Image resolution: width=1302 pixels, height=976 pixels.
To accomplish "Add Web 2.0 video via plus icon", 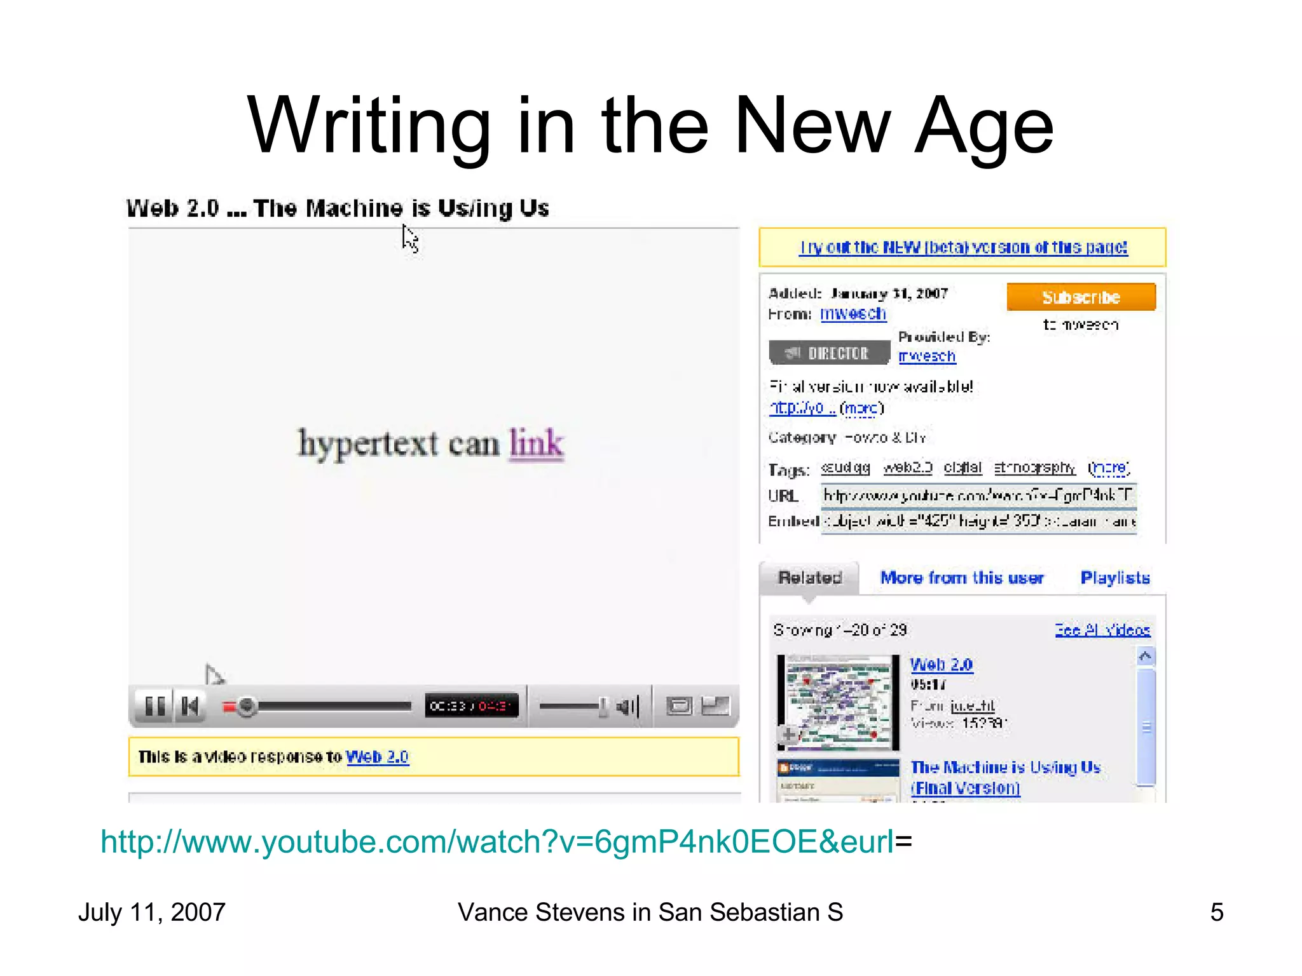I will tap(788, 735).
